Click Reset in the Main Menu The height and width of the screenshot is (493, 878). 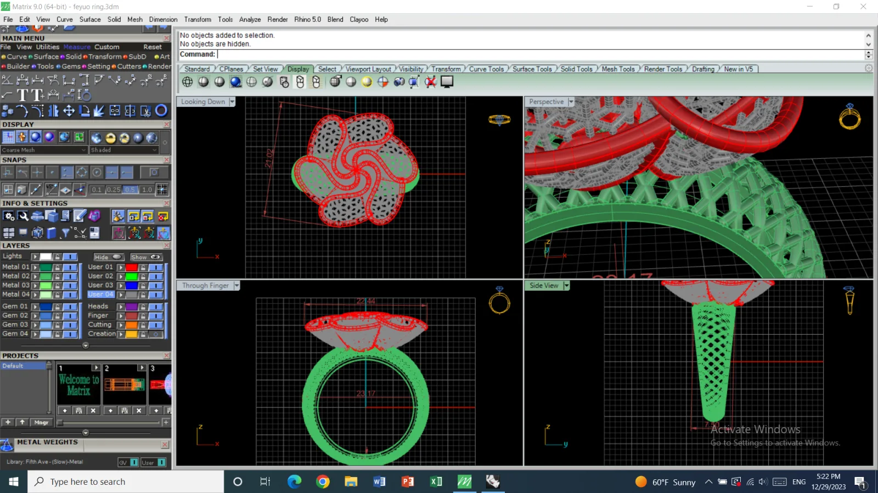pos(153,47)
